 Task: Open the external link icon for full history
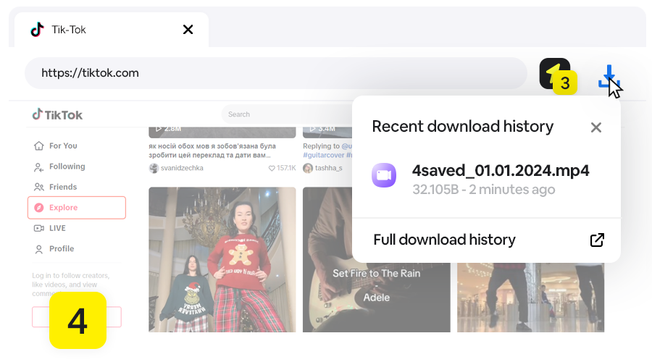597,240
